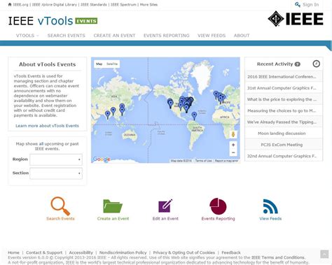Open VIEW FEEDS navigation item
332x265 pixels.
212,36
